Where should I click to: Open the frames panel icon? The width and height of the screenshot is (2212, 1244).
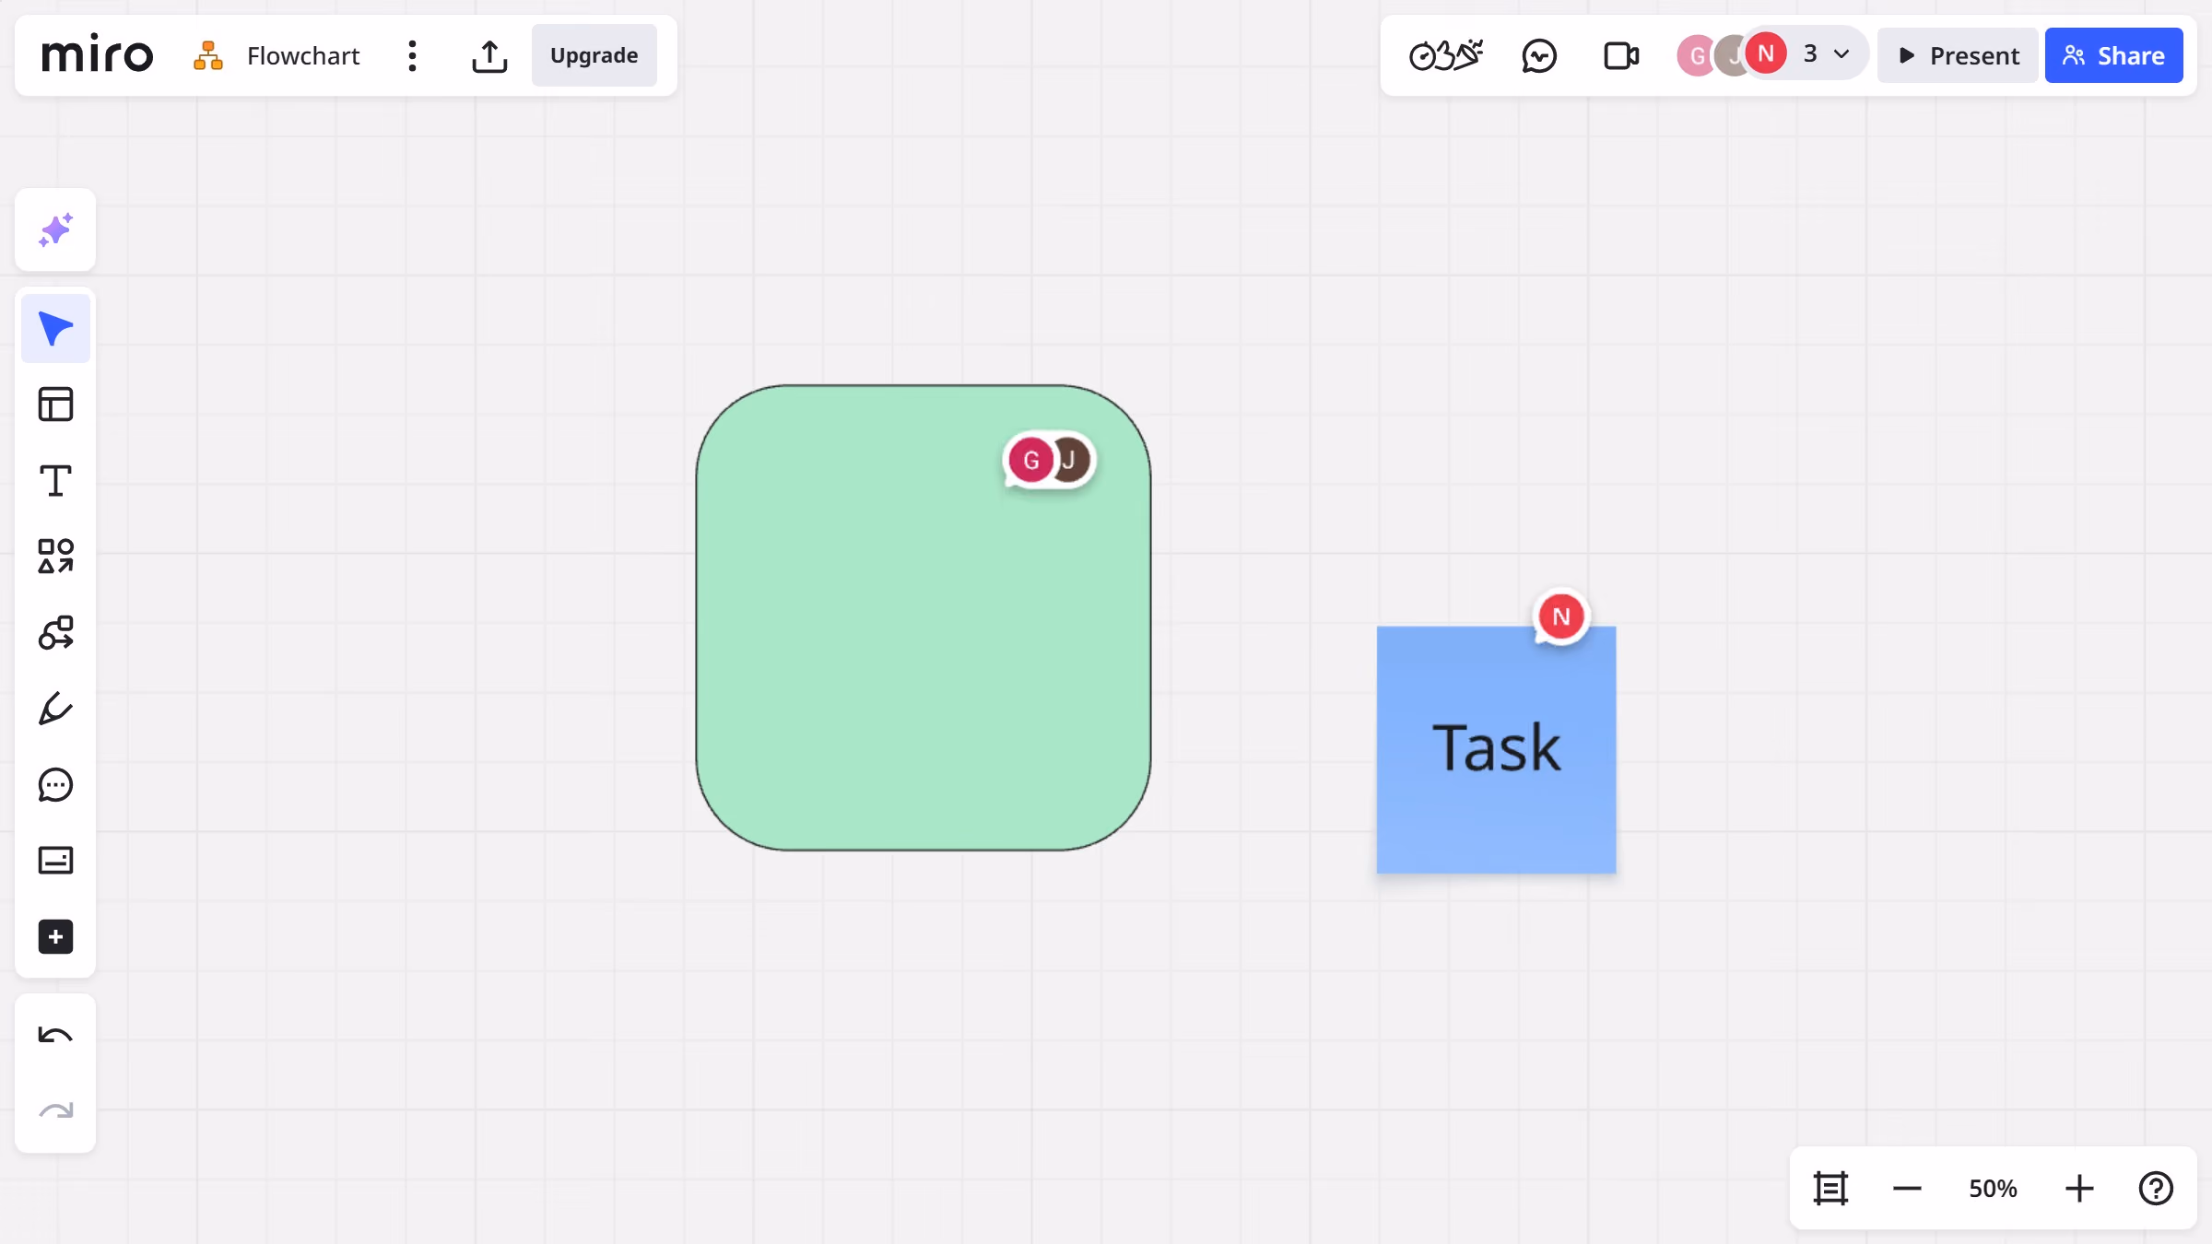(1830, 1189)
